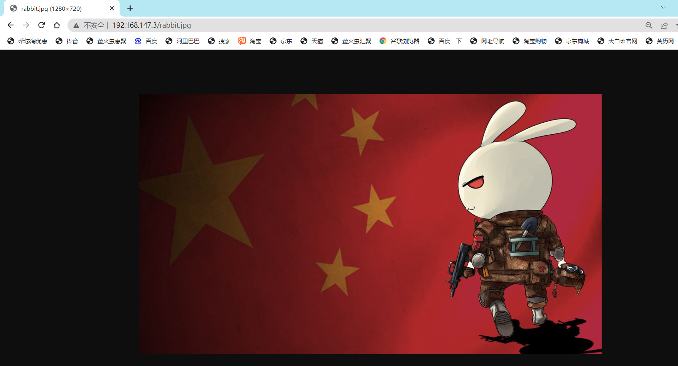Close the rabbit.jpg tab

pos(112,8)
